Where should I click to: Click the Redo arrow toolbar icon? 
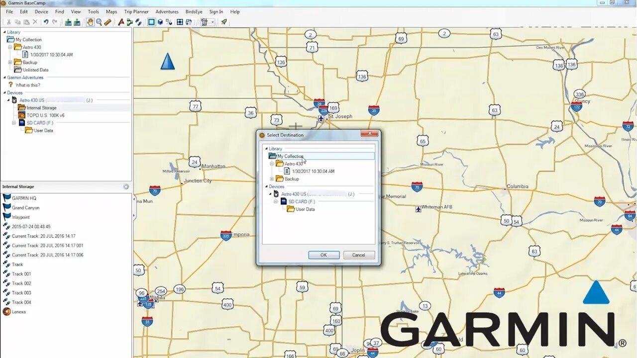(x=54, y=22)
